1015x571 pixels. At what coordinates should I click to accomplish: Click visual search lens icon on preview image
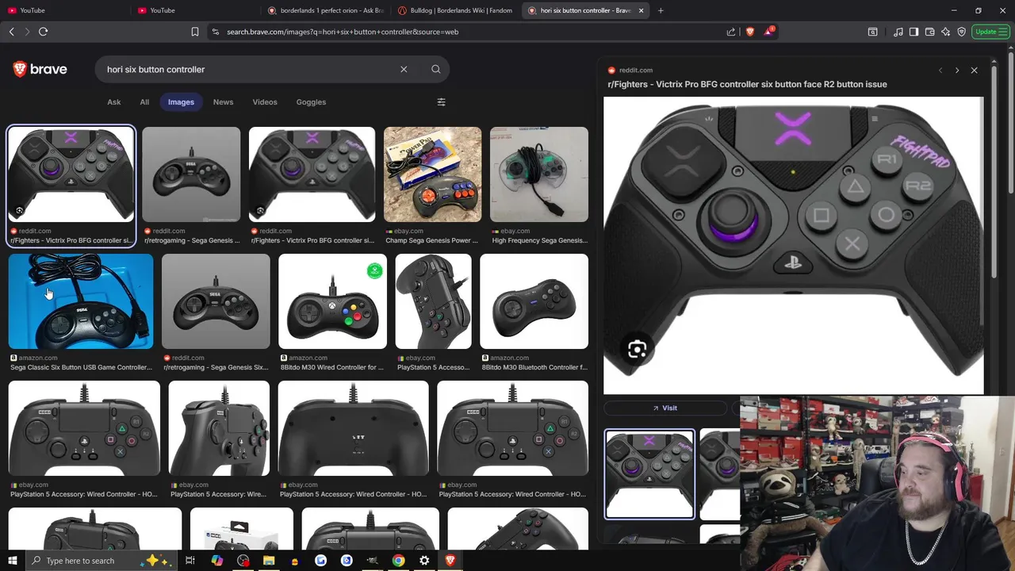tap(637, 350)
